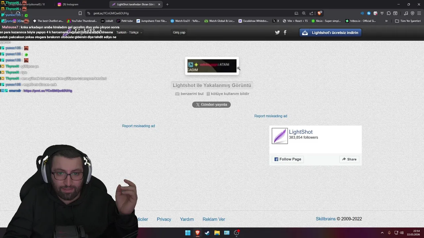Screen dimensions: 424x238
Task: Open Steam from the taskbar
Action: tap(207, 233)
